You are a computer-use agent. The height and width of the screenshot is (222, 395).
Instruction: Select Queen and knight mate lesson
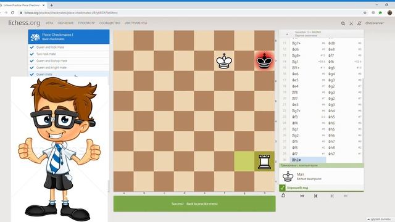pos(69,67)
